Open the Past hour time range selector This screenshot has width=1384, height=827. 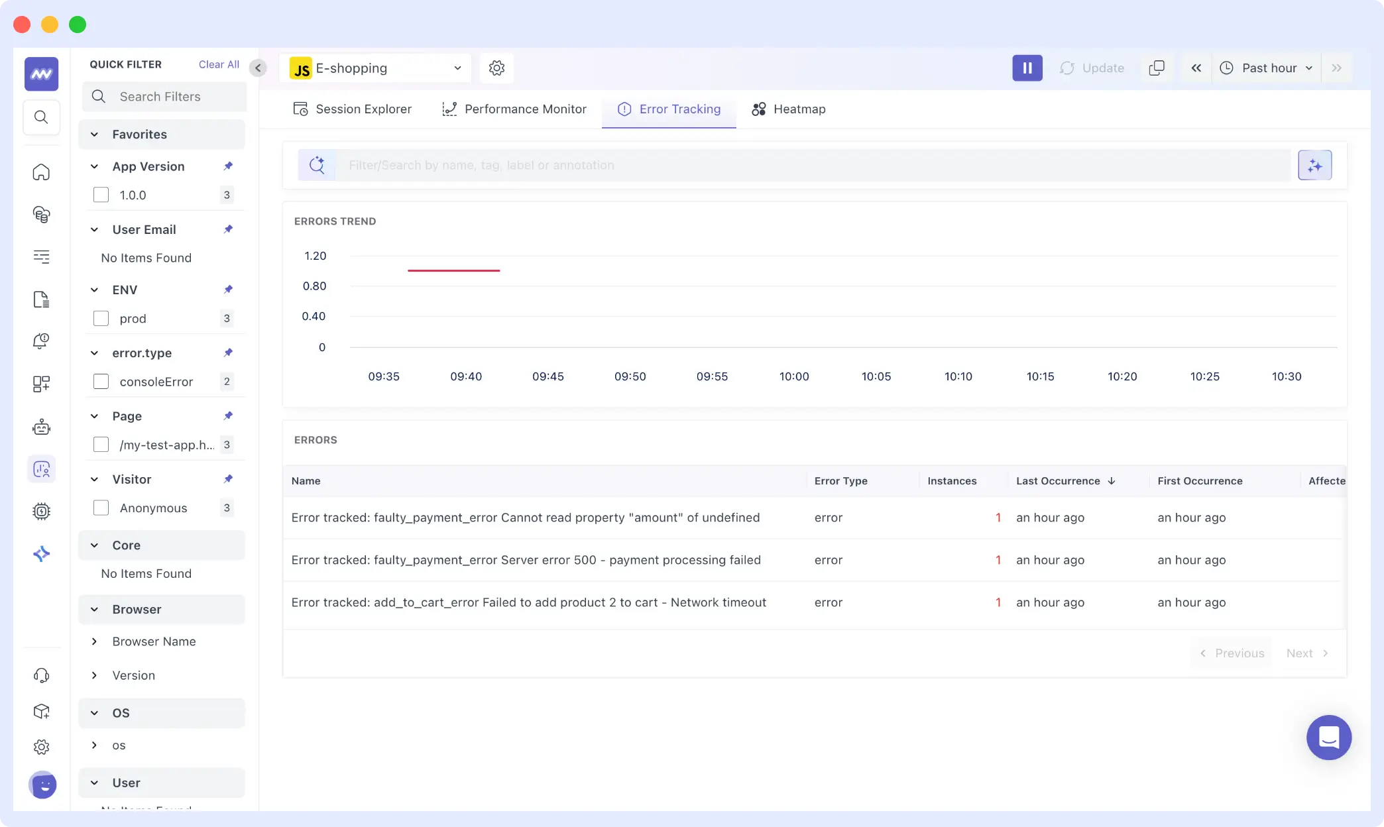tap(1266, 68)
